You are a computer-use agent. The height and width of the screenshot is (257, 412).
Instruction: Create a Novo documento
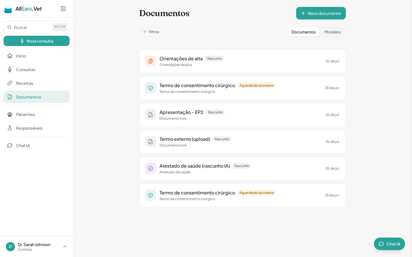pos(321,13)
